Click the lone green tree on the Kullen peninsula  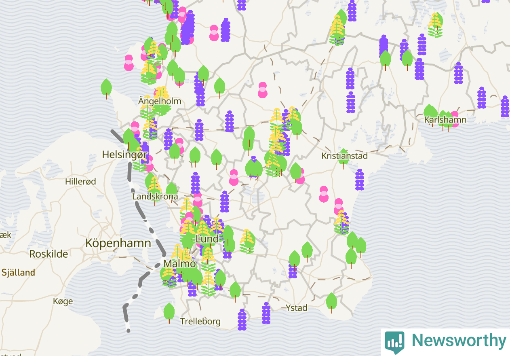point(106,89)
